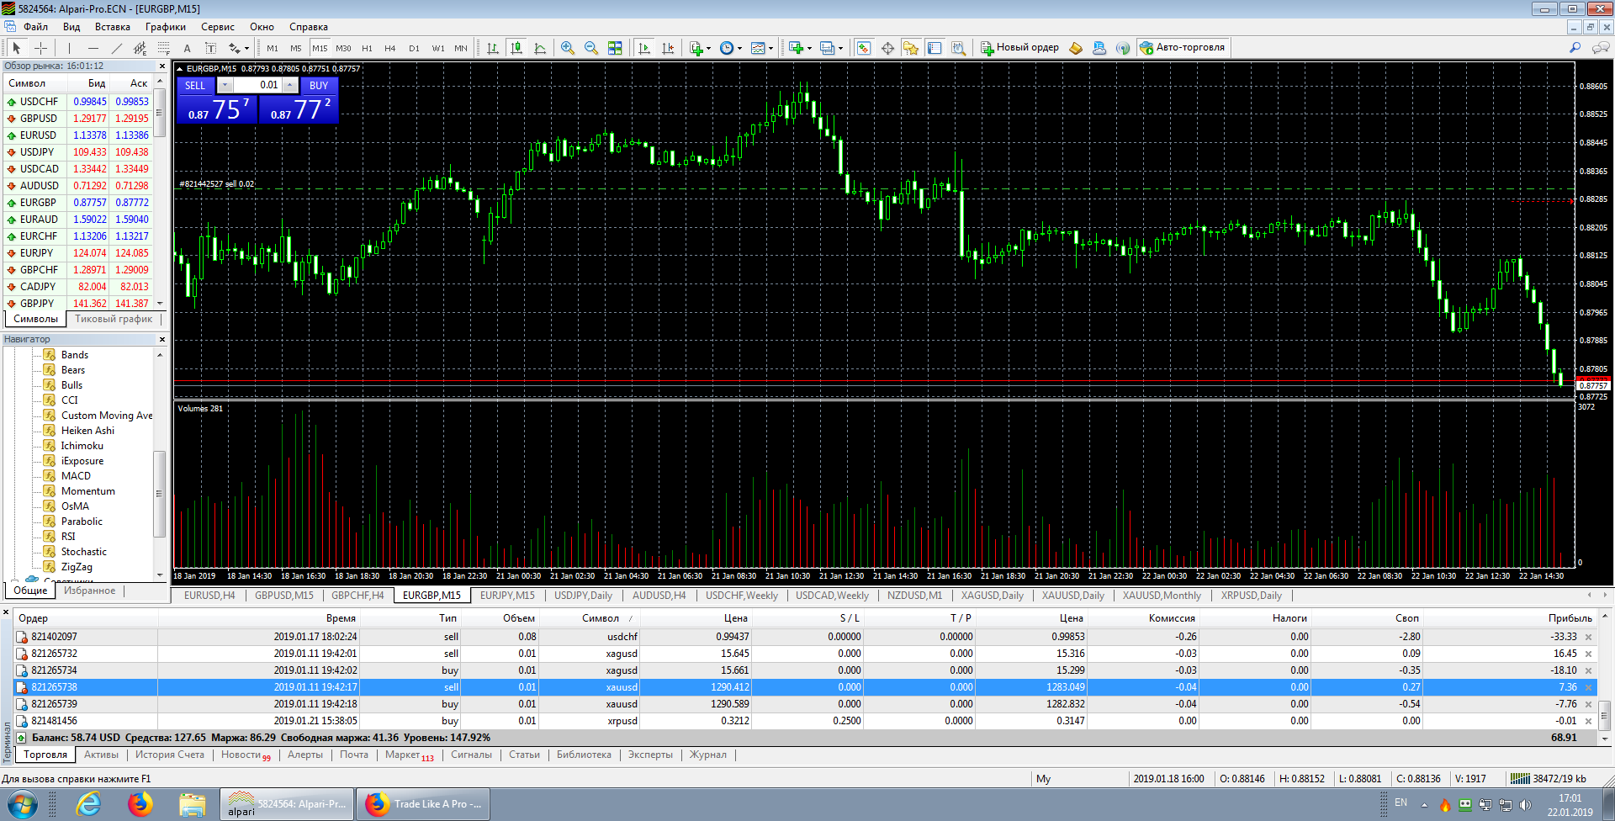The height and width of the screenshot is (821, 1615).
Task: Close order 821402097 with its x
Action: [1589, 638]
